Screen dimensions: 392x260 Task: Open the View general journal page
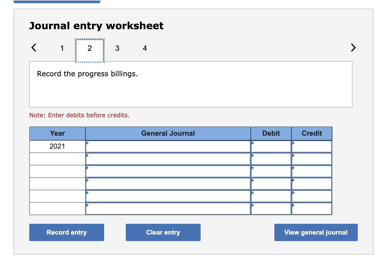(316, 232)
